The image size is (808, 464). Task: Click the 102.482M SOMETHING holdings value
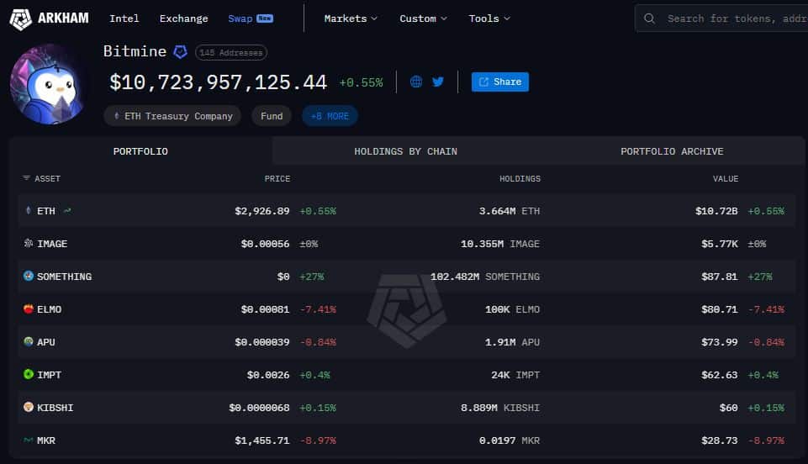485,277
